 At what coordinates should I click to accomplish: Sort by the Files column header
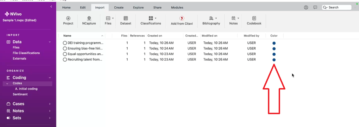click(x=124, y=36)
